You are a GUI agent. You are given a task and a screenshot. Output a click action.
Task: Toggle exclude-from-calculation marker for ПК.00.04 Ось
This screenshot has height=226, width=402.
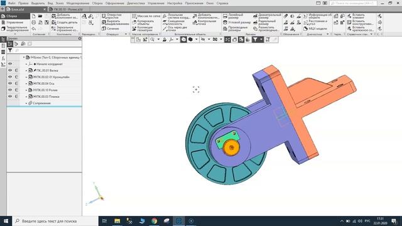(x=16, y=83)
